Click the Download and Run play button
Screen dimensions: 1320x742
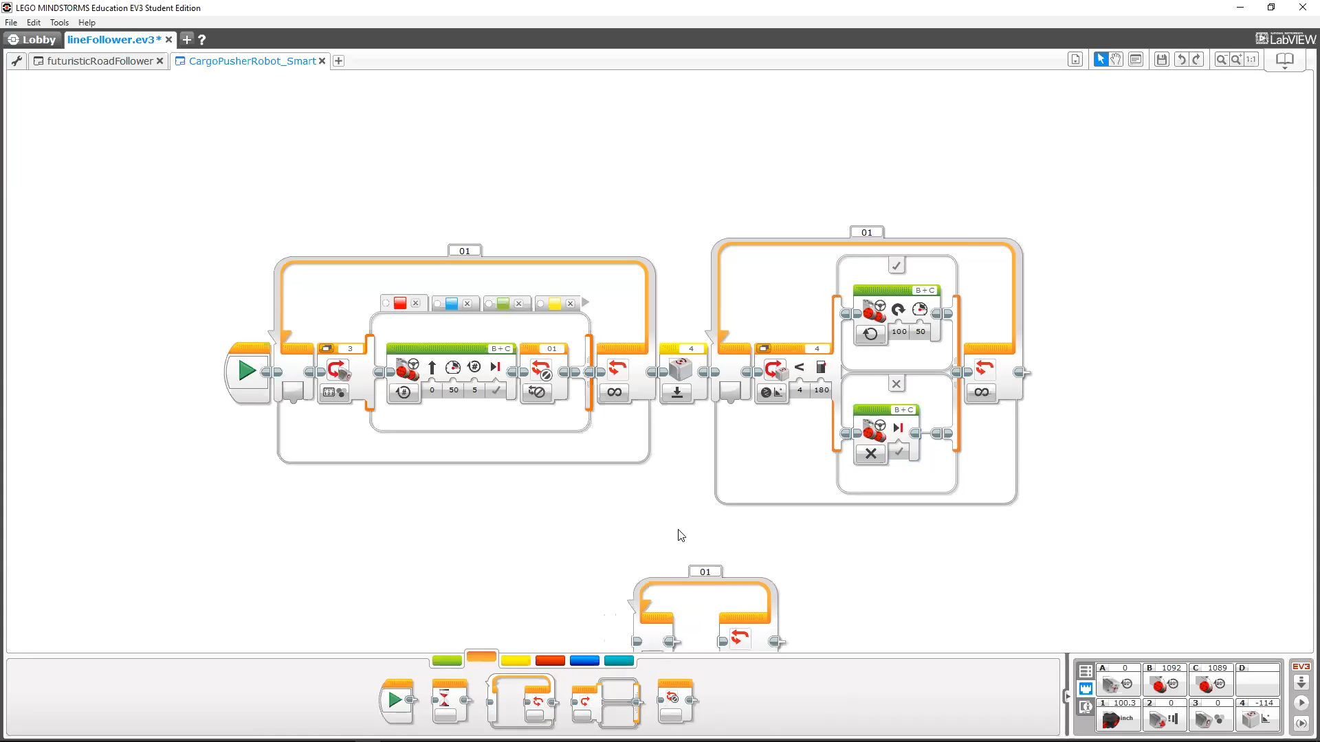pos(1301,703)
